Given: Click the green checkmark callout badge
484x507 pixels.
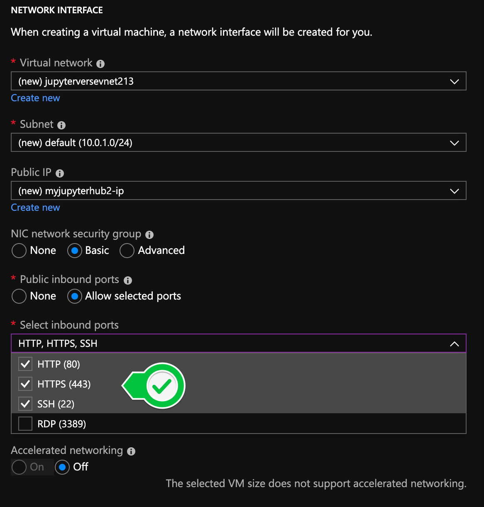Looking at the screenshot, I should pyautogui.click(x=162, y=386).
